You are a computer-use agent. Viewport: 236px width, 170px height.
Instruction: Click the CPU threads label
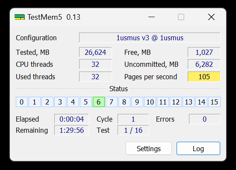[34, 64]
